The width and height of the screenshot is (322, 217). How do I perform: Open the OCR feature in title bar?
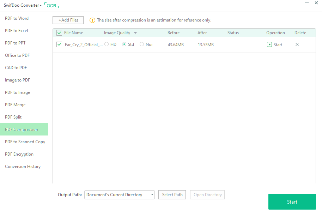coord(51,5)
